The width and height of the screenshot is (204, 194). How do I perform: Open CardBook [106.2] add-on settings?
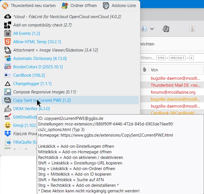tap(70, 75)
